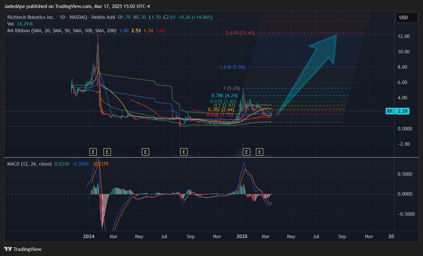Image resolution: width=423 pixels, height=256 pixels.
Task: Click the +0.26 (+14.86%) change value
Action: point(195,17)
